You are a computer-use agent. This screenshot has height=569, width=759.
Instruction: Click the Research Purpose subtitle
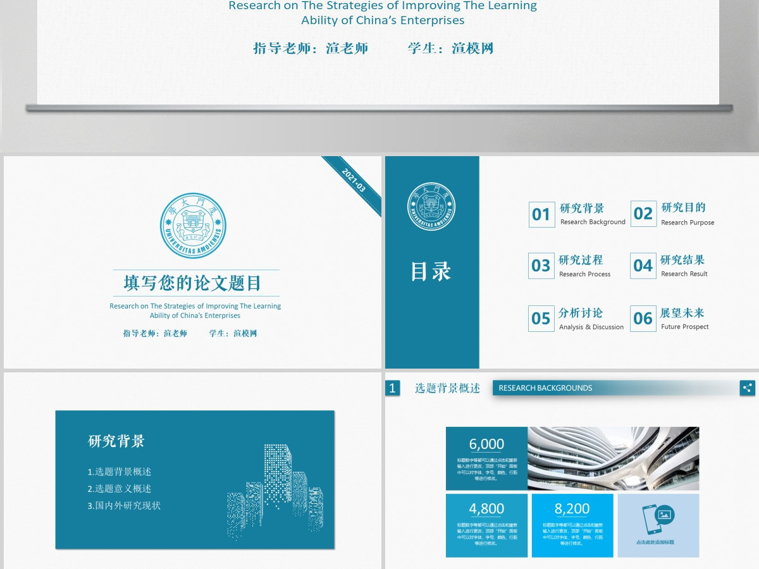pyautogui.click(x=688, y=223)
